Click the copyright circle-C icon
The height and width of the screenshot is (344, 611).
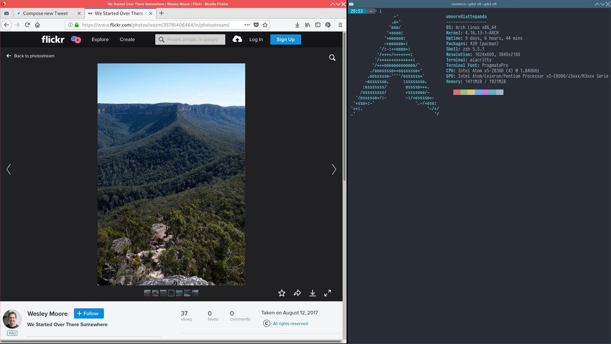[266, 323]
